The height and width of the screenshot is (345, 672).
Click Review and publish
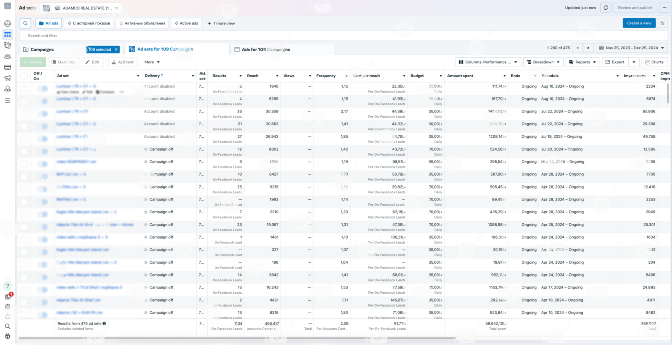click(x=635, y=8)
